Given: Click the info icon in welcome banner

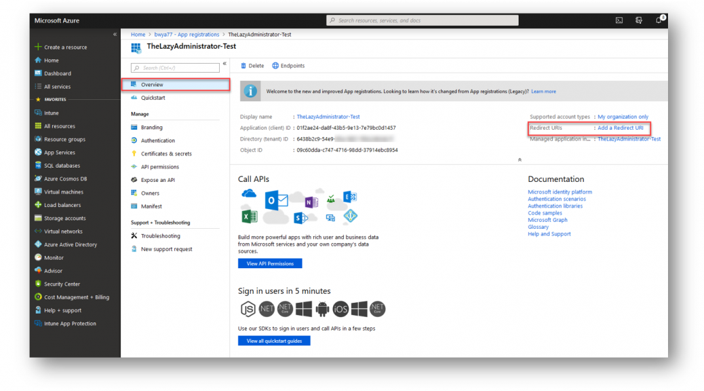Looking at the screenshot, I should click(x=250, y=91).
